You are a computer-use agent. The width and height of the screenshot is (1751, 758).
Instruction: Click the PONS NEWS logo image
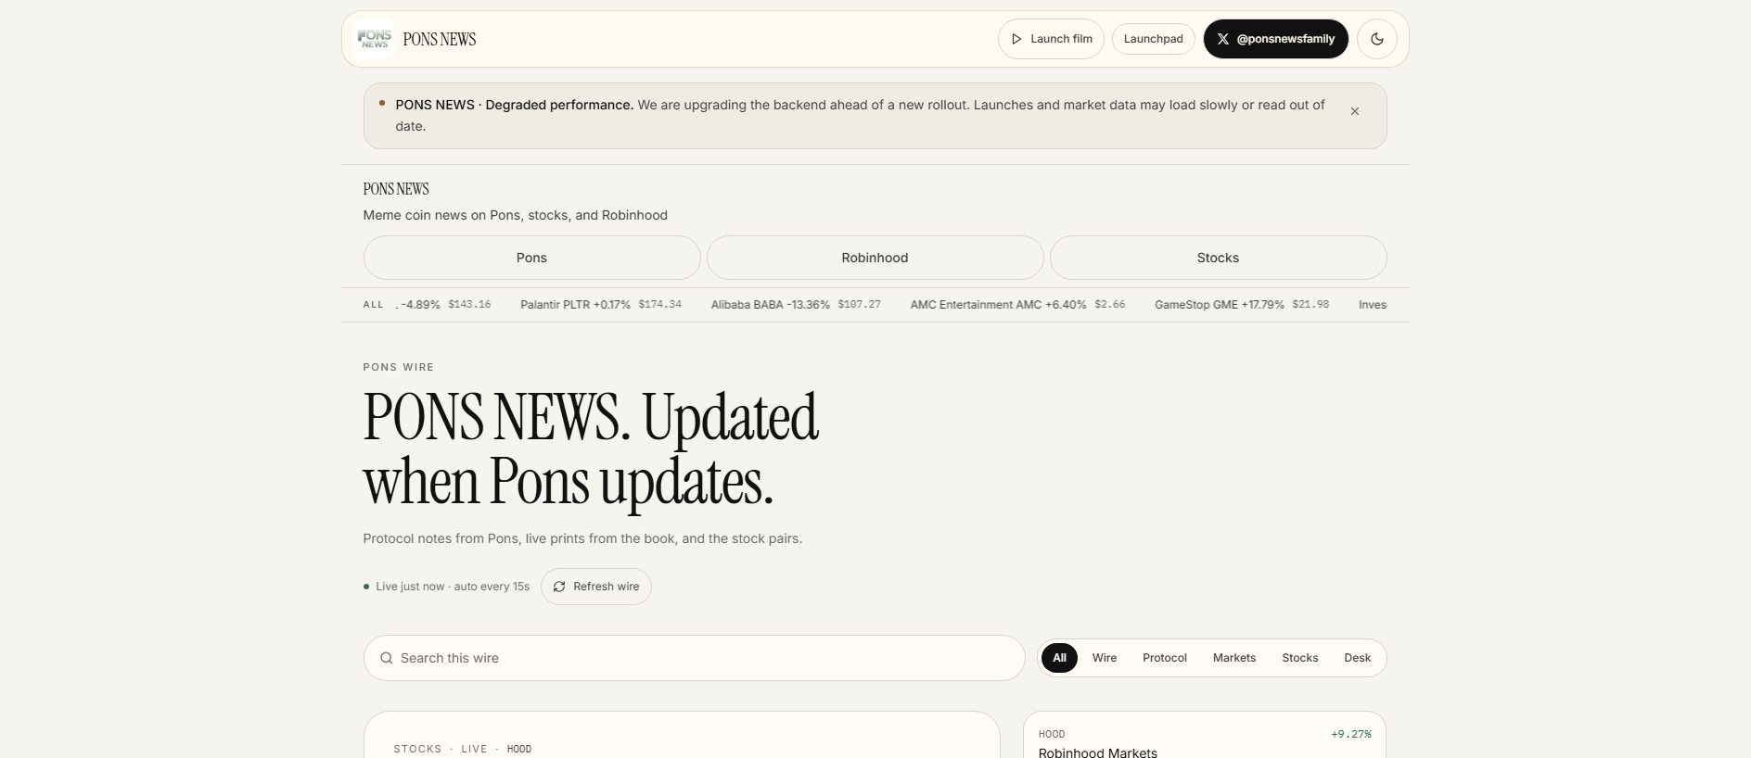(374, 39)
